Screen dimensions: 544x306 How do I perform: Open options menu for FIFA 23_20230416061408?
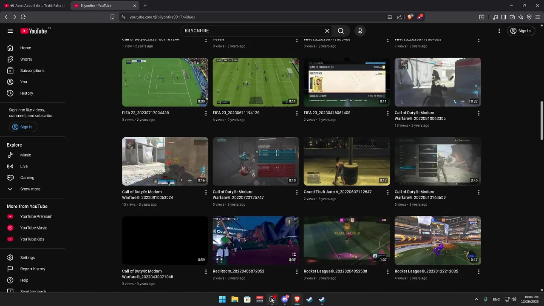(x=388, y=113)
